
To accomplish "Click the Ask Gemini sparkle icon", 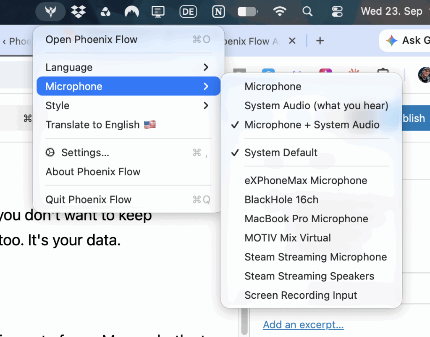I will tap(392, 41).
